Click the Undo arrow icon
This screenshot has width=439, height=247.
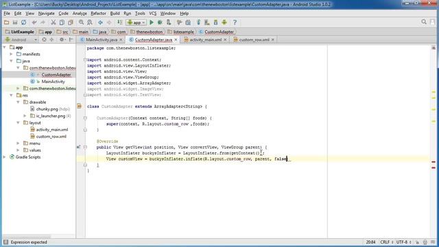[x=34, y=23]
